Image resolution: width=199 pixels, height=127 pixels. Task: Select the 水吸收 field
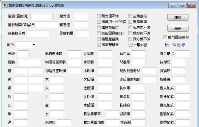(x=105, y=62)
